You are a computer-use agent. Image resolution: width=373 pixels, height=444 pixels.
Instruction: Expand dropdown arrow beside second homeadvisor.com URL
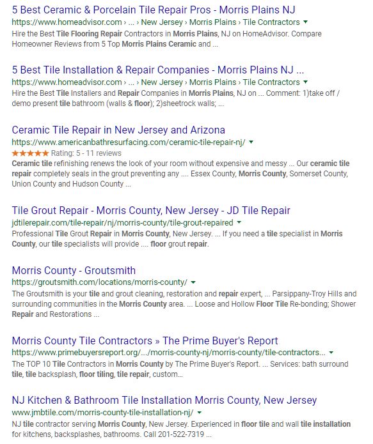(x=305, y=82)
